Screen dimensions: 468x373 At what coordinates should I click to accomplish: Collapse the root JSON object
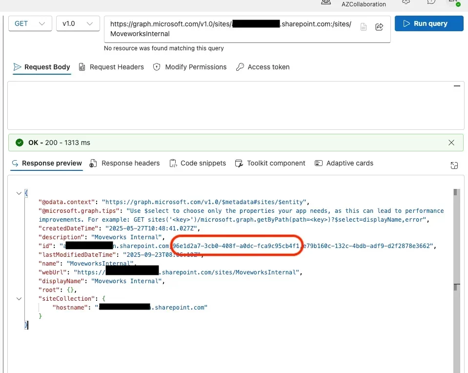[x=19, y=193]
